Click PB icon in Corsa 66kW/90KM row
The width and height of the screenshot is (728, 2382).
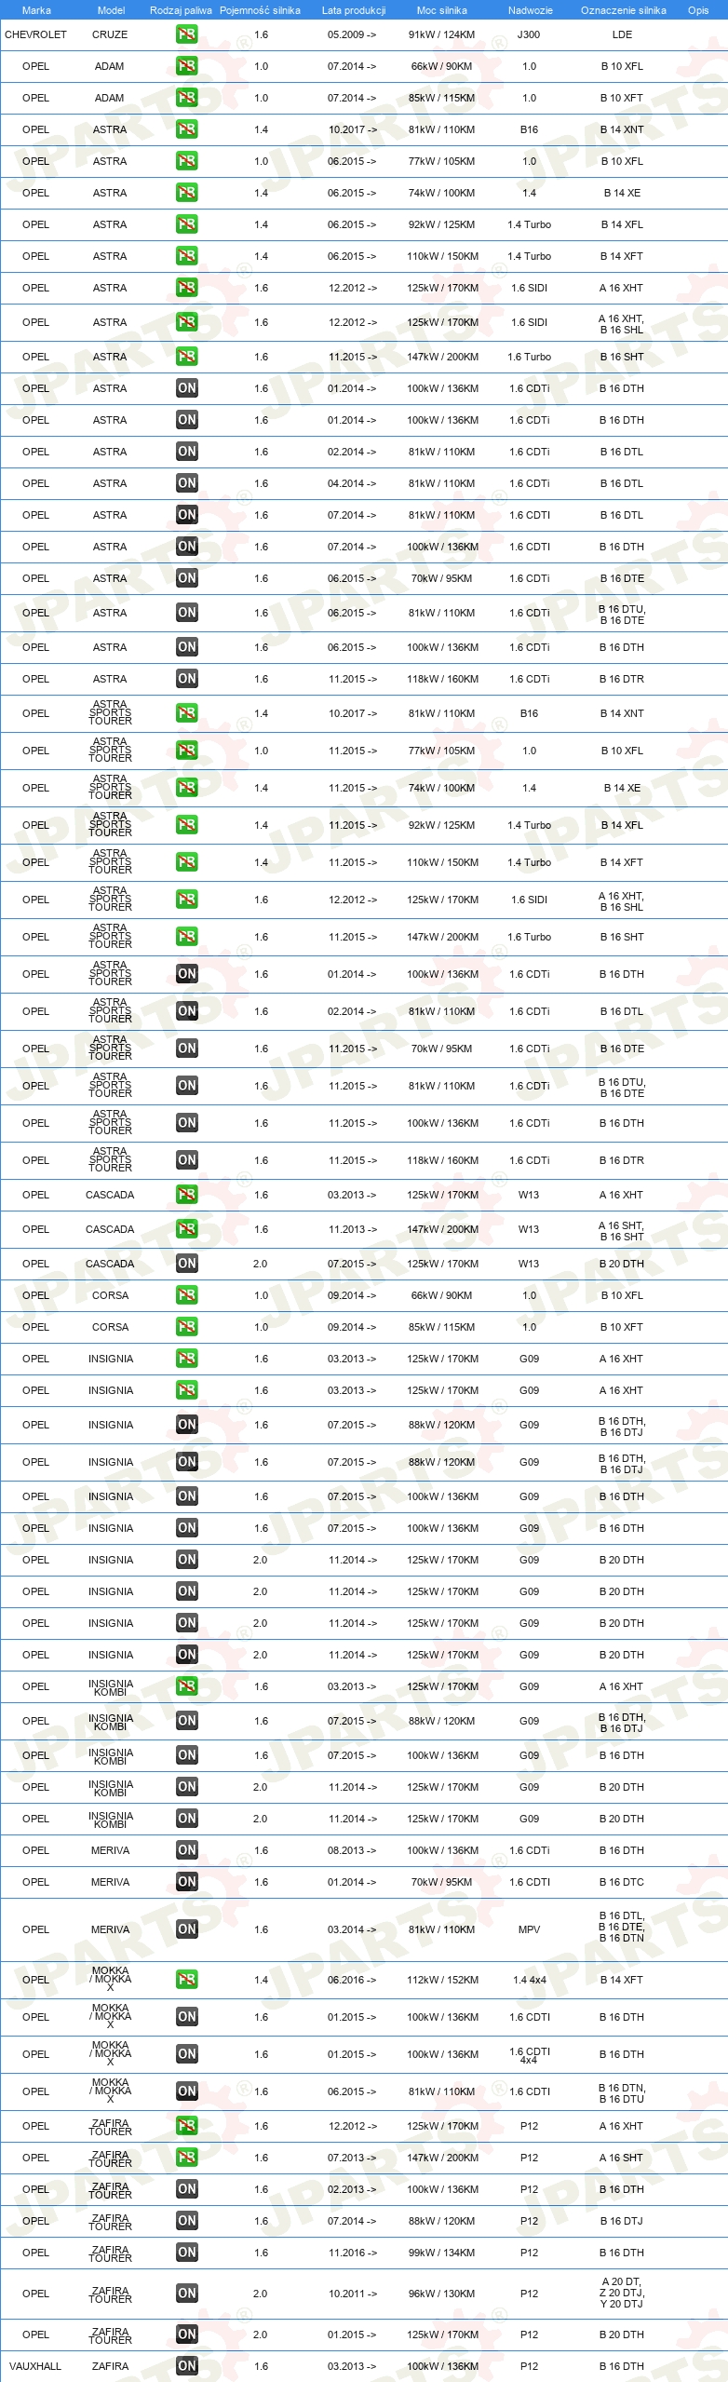[x=186, y=1295]
